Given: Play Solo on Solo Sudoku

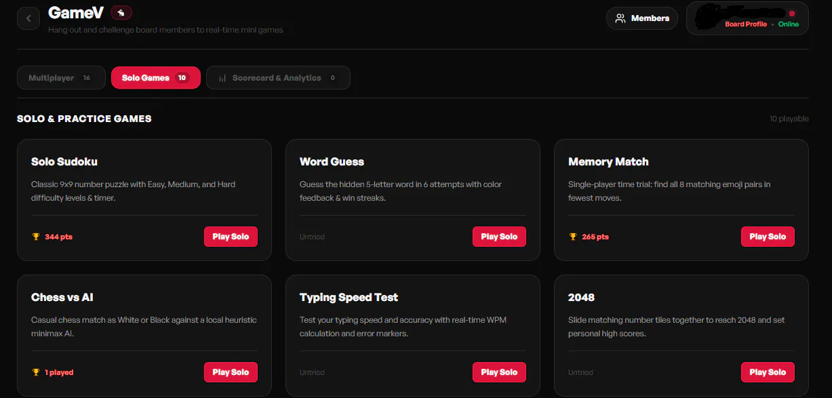Looking at the screenshot, I should coord(231,237).
